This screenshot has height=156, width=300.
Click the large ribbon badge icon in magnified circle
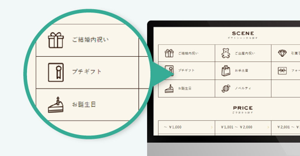tap(55, 71)
